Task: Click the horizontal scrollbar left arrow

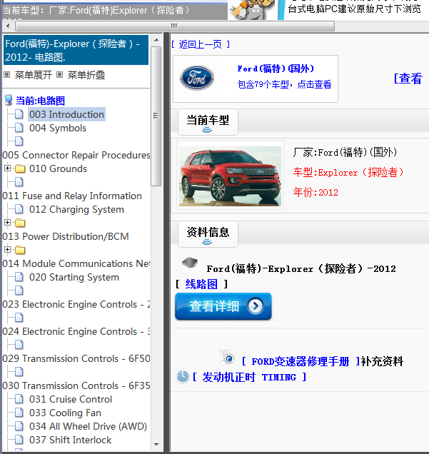Action: pos(8,26)
